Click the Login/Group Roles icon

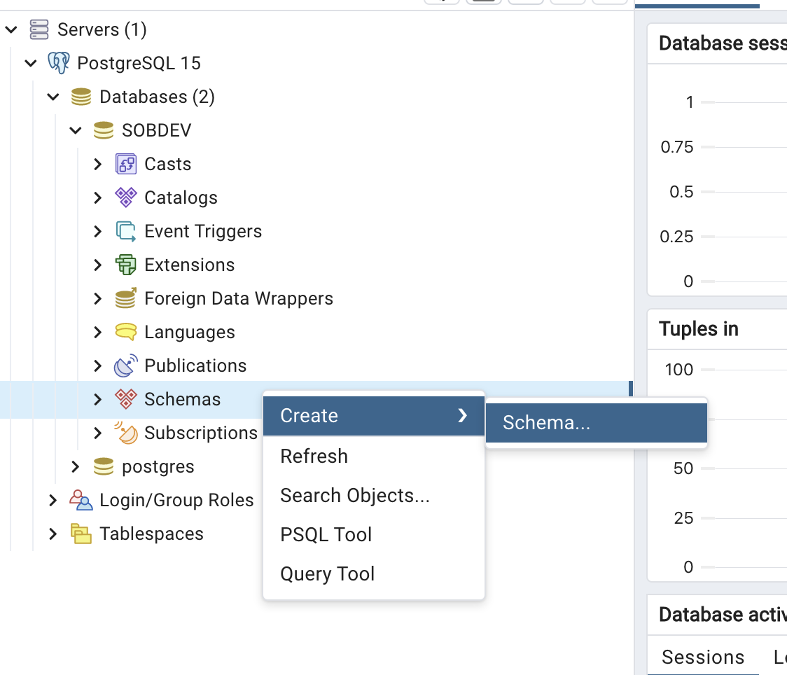click(x=81, y=500)
